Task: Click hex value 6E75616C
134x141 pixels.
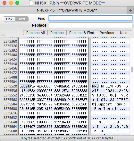Action: [79, 104]
